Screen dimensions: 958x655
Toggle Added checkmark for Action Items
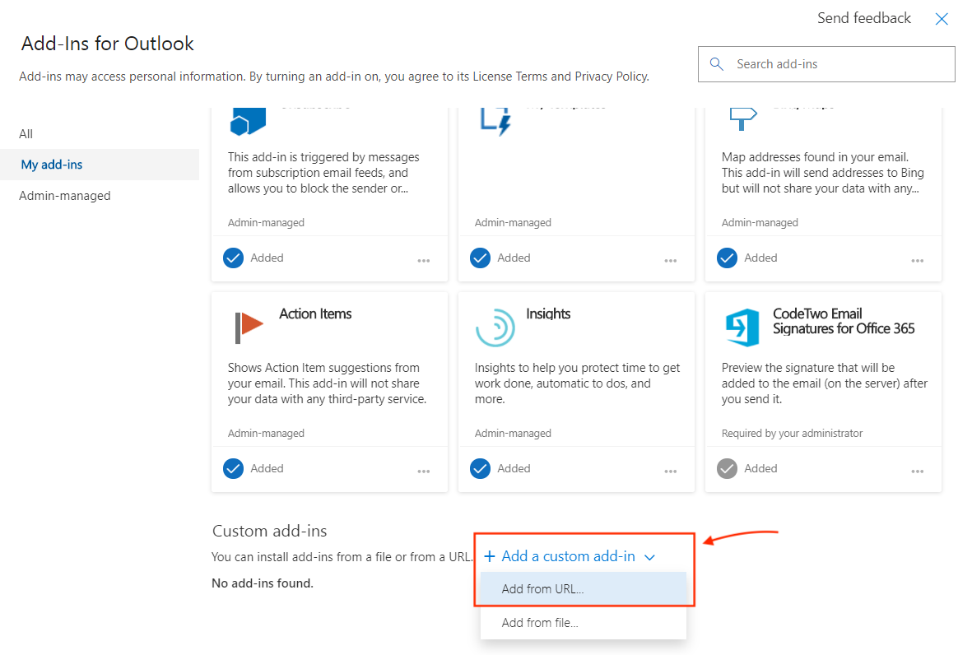(x=234, y=469)
